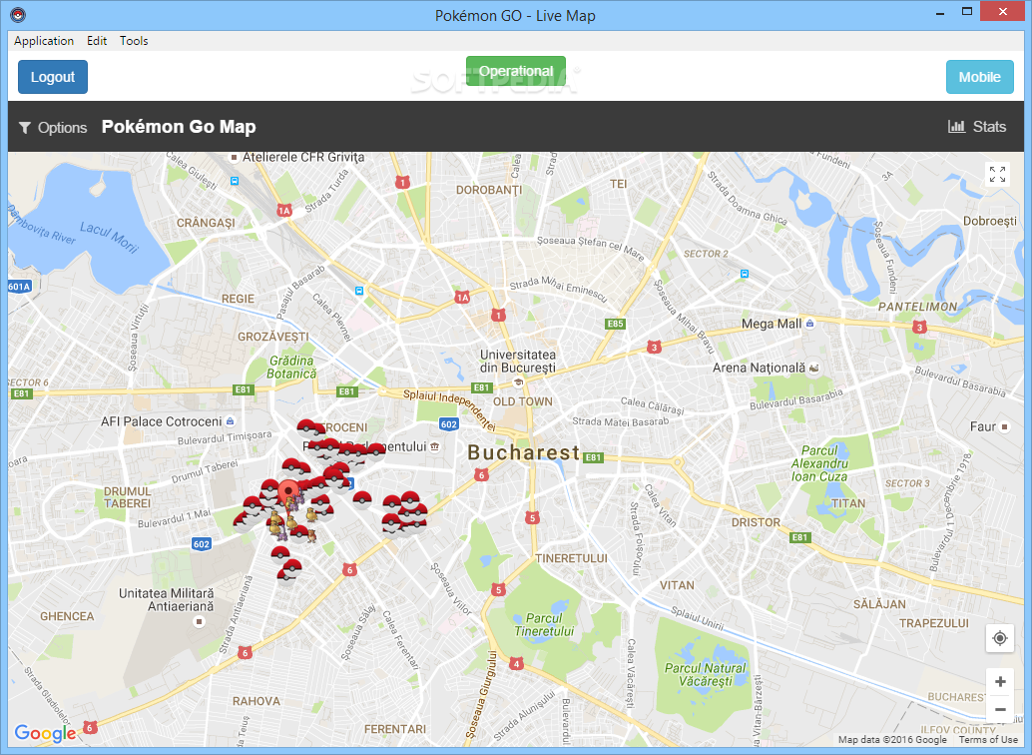Image resolution: width=1032 pixels, height=755 pixels.
Task: Click the DOROBANȚI neighborhood label
Action: 489,190
